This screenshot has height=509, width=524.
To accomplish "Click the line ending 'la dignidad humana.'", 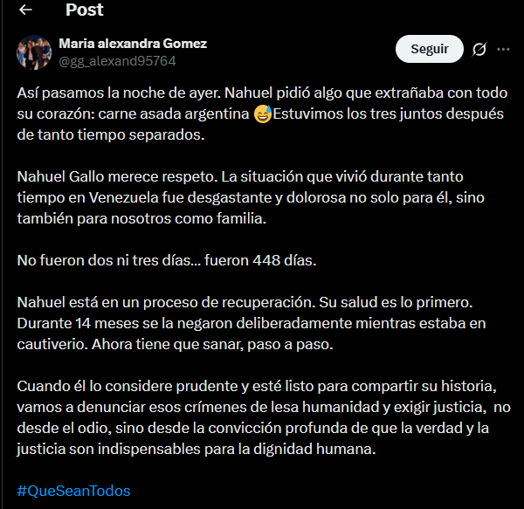I will point(196,449).
